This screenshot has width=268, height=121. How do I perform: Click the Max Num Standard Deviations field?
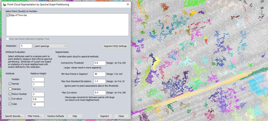tap(100, 81)
